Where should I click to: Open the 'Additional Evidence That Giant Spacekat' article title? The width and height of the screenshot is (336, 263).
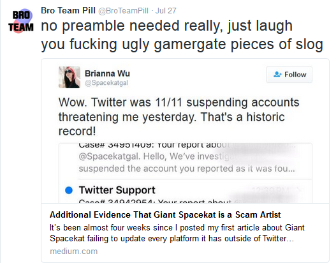(165, 214)
